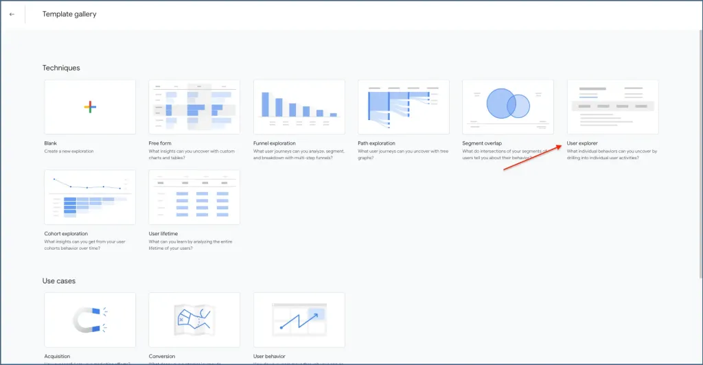Select the User lifetime table thumbnail
This screenshot has width=703, height=365.
click(x=194, y=197)
